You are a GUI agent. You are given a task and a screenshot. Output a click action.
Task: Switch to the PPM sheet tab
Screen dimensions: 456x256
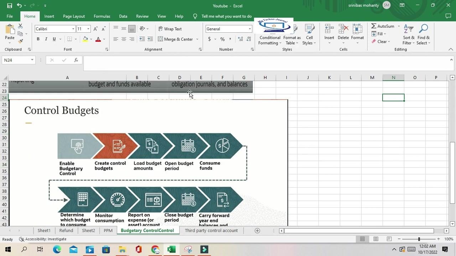pyautogui.click(x=108, y=230)
